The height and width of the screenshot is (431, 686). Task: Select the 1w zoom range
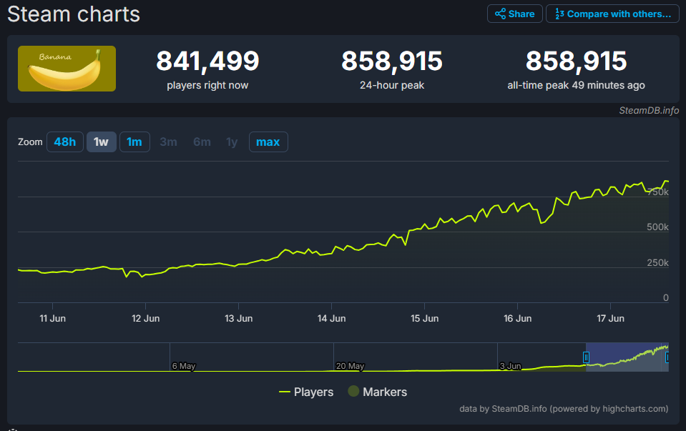click(101, 142)
